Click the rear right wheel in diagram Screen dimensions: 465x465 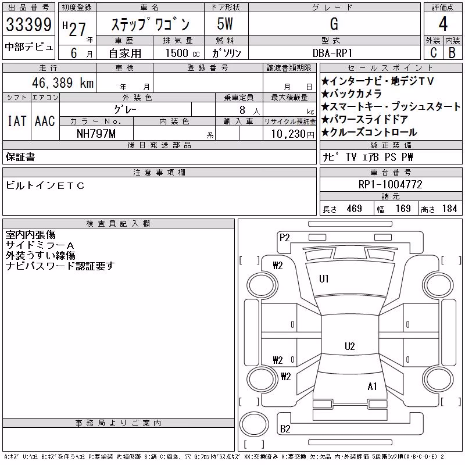[x=438, y=379]
